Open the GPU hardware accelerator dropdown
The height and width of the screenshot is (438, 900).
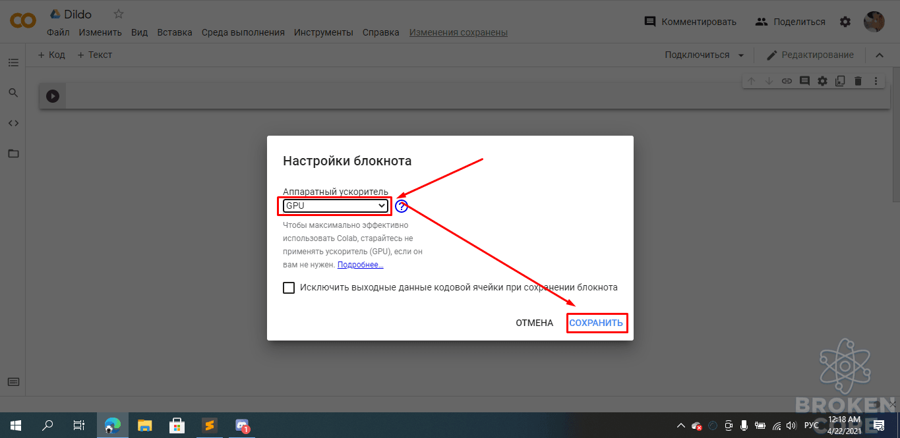335,206
